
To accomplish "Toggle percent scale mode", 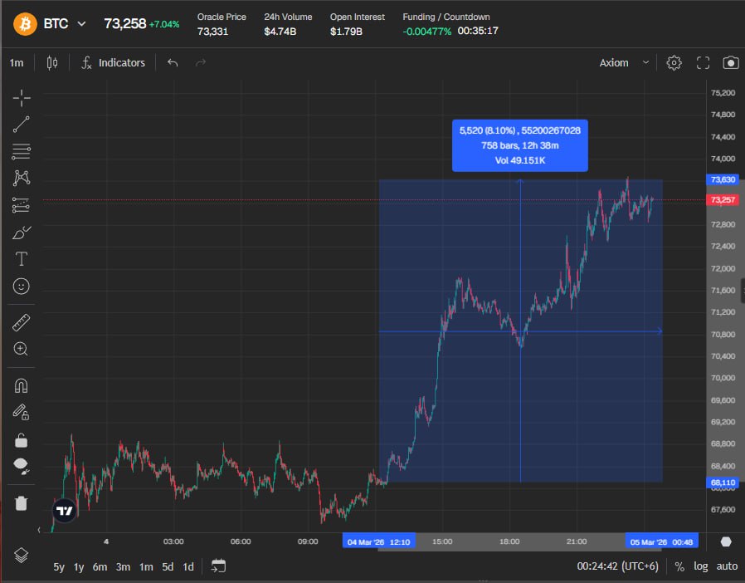I will (679, 566).
